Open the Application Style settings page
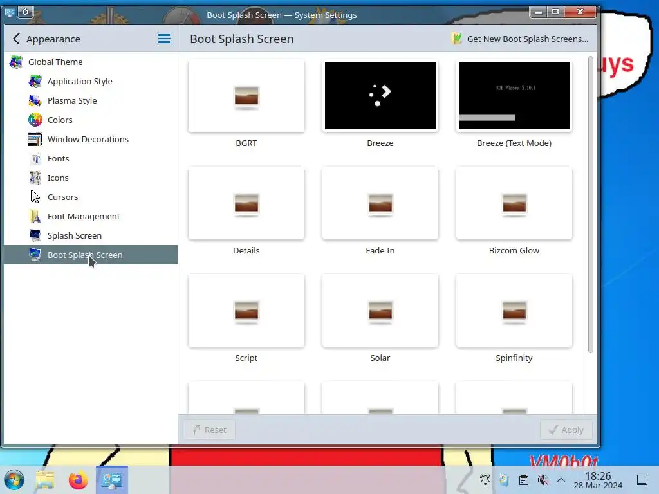659x494 pixels. click(x=80, y=81)
